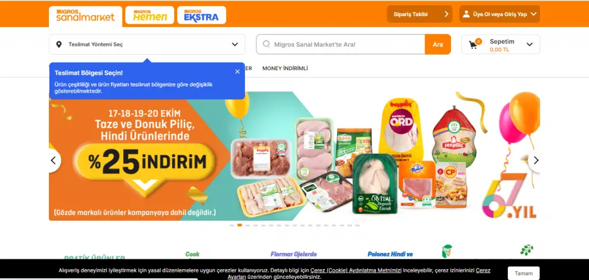This screenshot has width=589, height=280.
Task: Select the active orange carousel indicator dot
Action: pyautogui.click(x=240, y=225)
